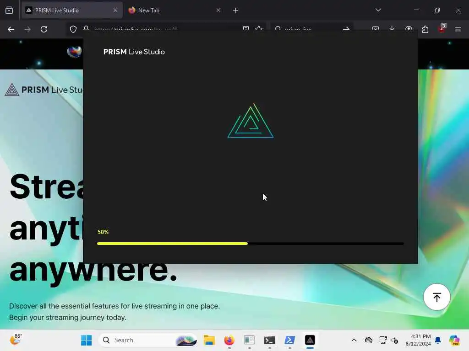Close the PRISM Live Studio tab
Image resolution: width=469 pixels, height=351 pixels.
[115, 10]
